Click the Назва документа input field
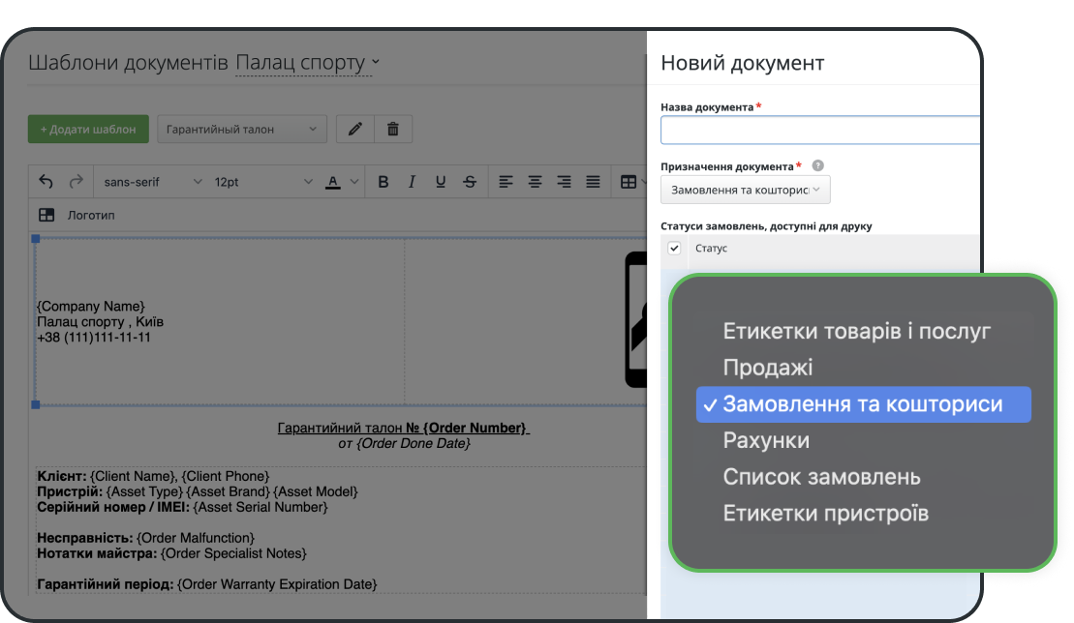 click(x=819, y=131)
